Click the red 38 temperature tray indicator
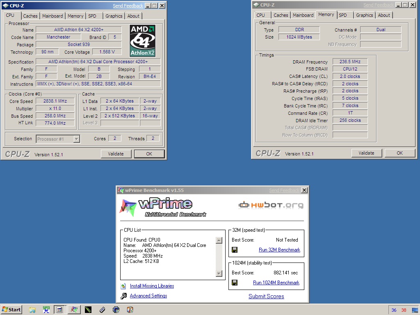 pos(404,310)
